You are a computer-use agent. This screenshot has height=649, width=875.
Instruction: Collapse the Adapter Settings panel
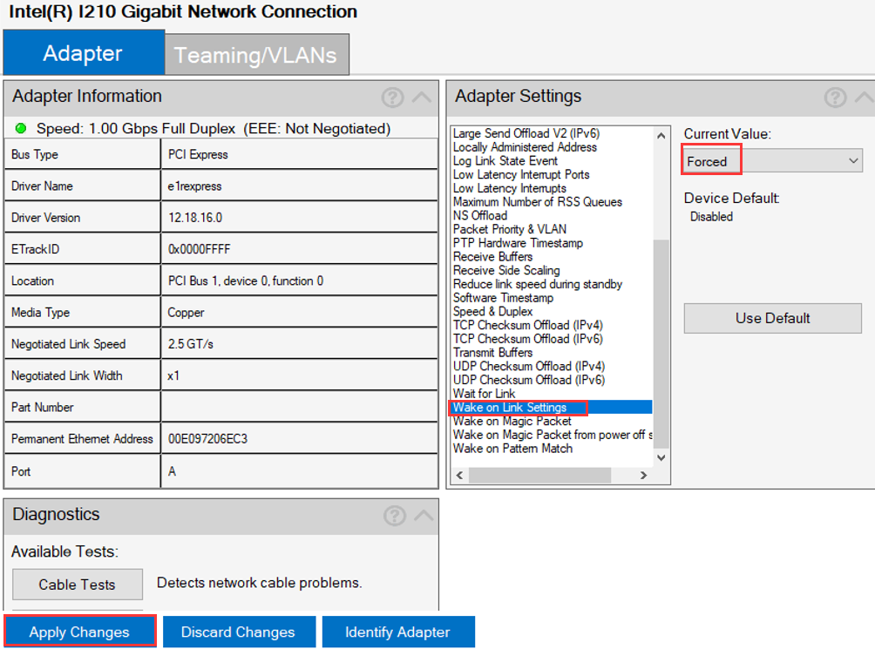[865, 98]
